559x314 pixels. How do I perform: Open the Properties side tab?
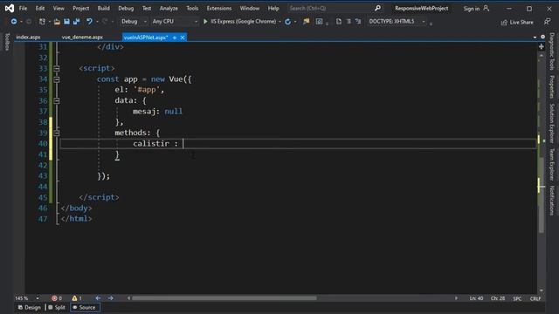click(x=552, y=86)
